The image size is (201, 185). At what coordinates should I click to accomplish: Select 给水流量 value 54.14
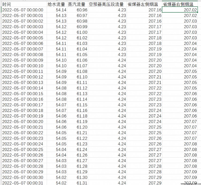(x=57, y=10)
